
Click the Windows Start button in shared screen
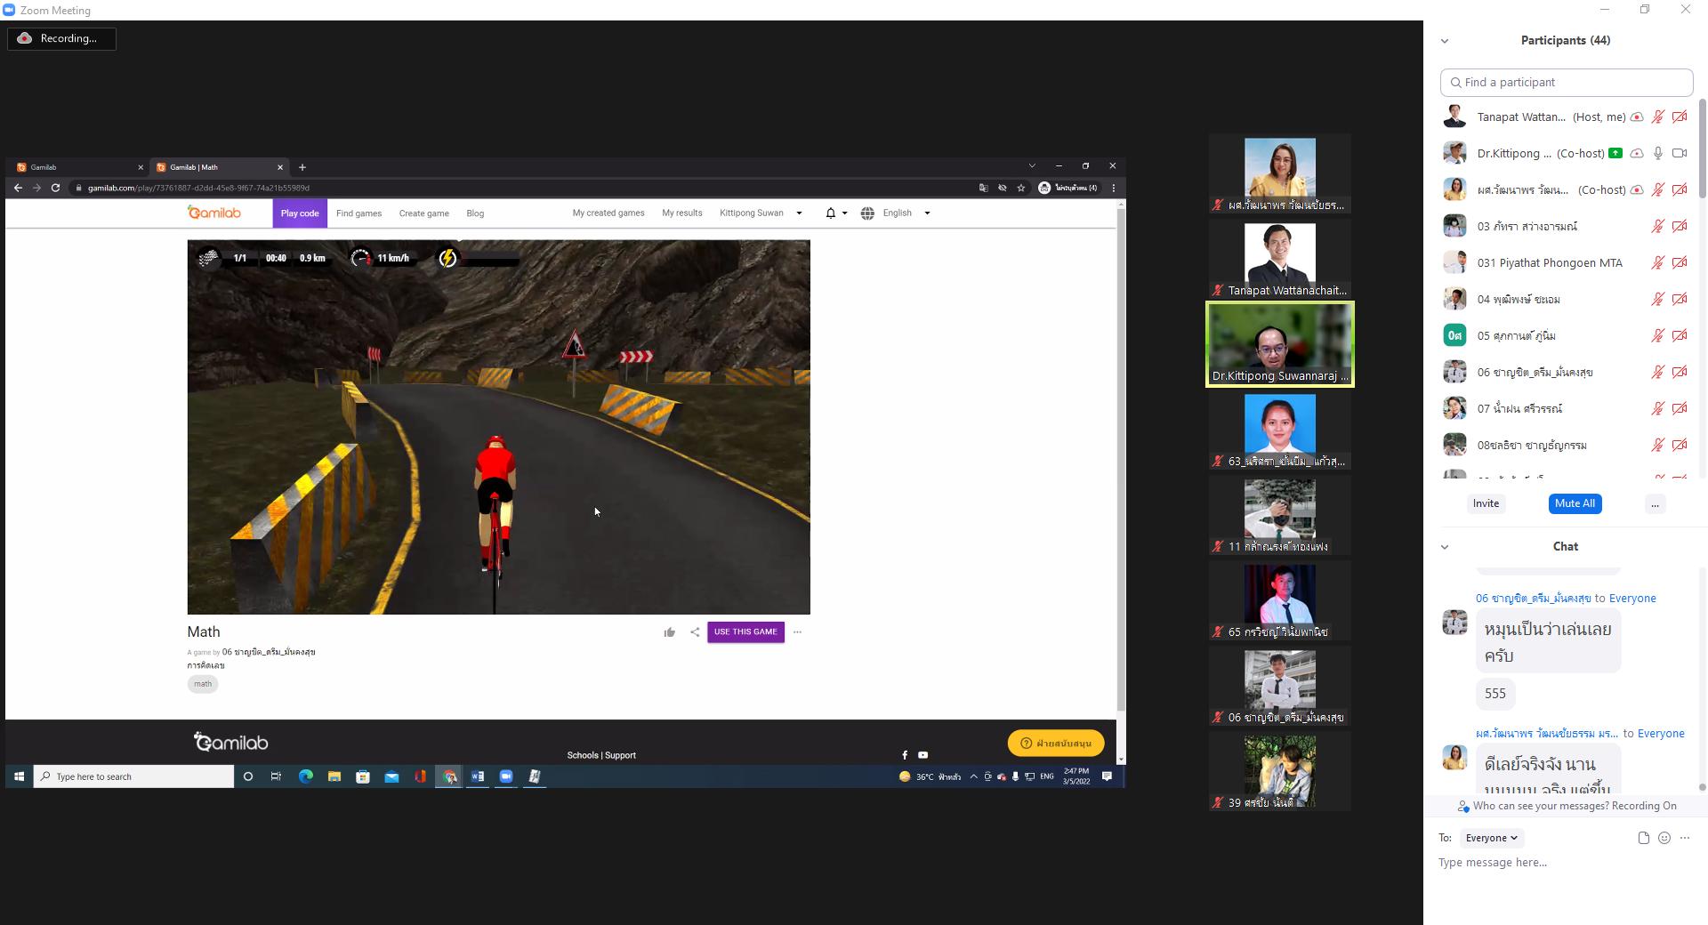coord(19,776)
